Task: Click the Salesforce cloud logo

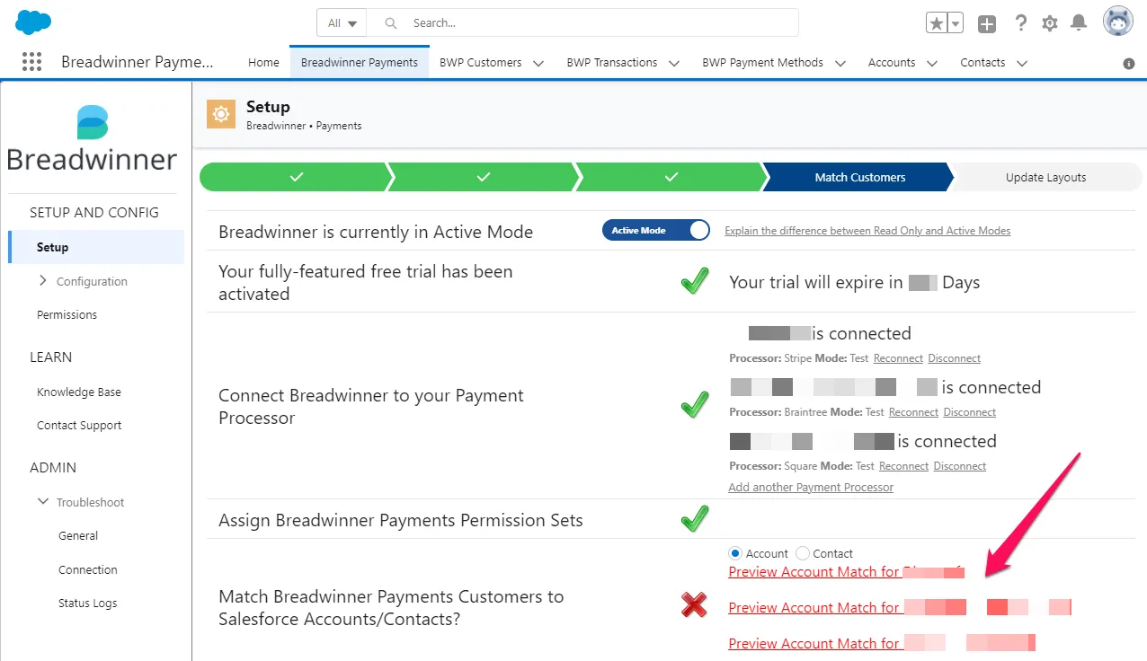Action: coord(33,22)
